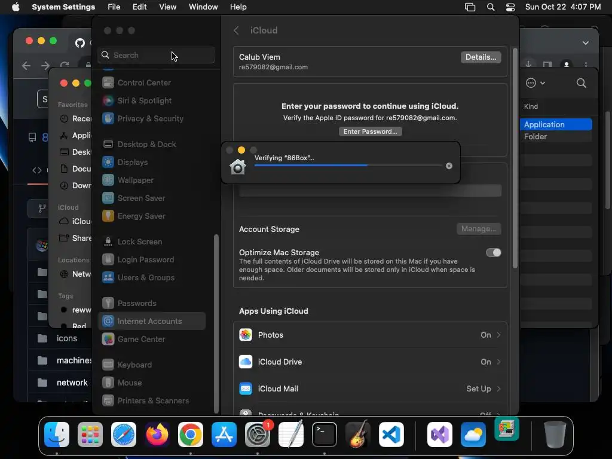Open GarageBand from the Dock
Screen dimensions: 612x459
click(x=358, y=434)
